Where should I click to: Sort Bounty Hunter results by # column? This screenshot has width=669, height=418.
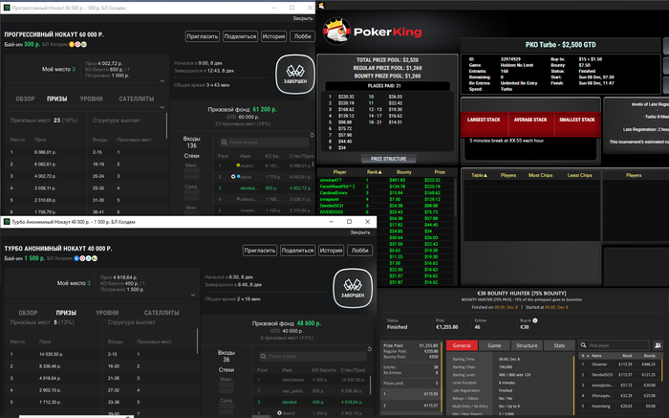[x=585, y=355]
